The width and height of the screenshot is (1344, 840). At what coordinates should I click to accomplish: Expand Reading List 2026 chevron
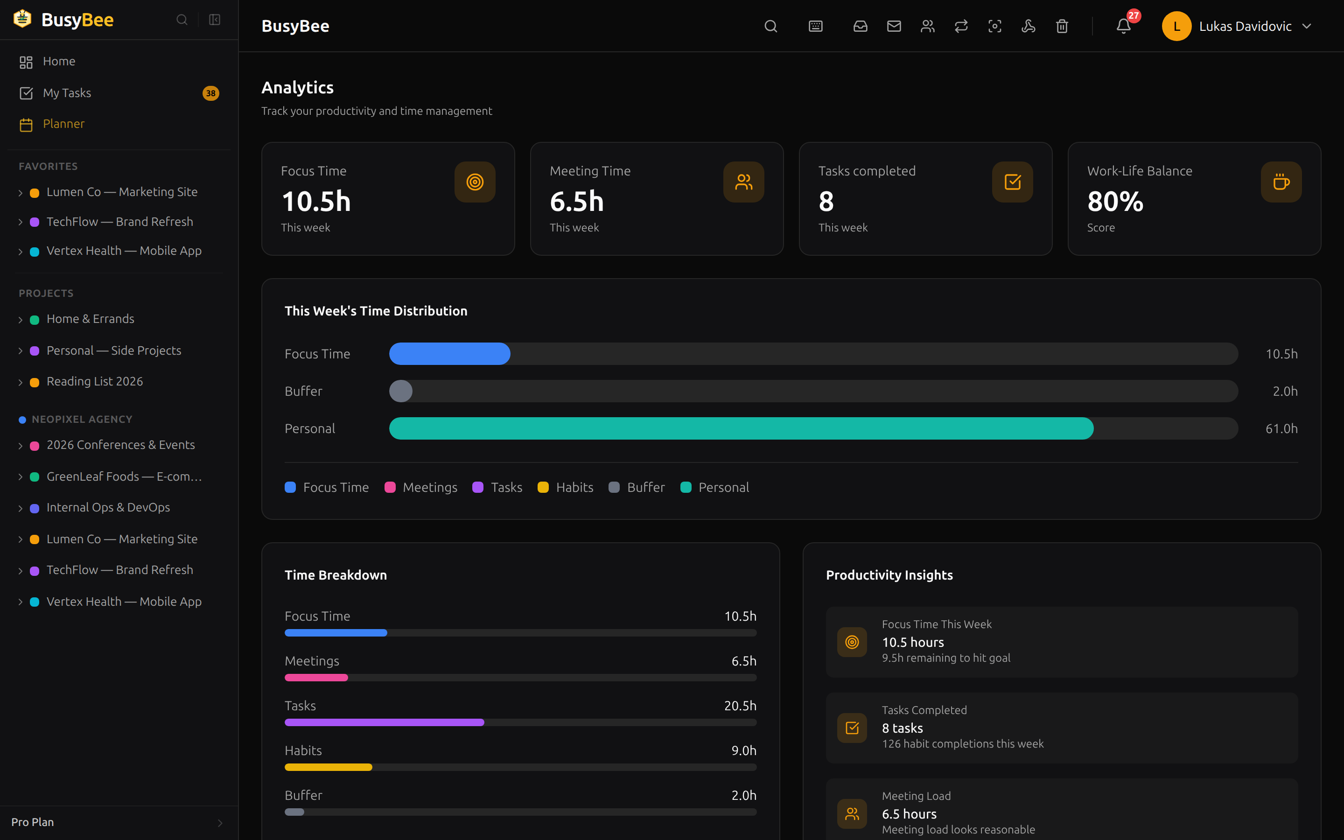tap(21, 382)
